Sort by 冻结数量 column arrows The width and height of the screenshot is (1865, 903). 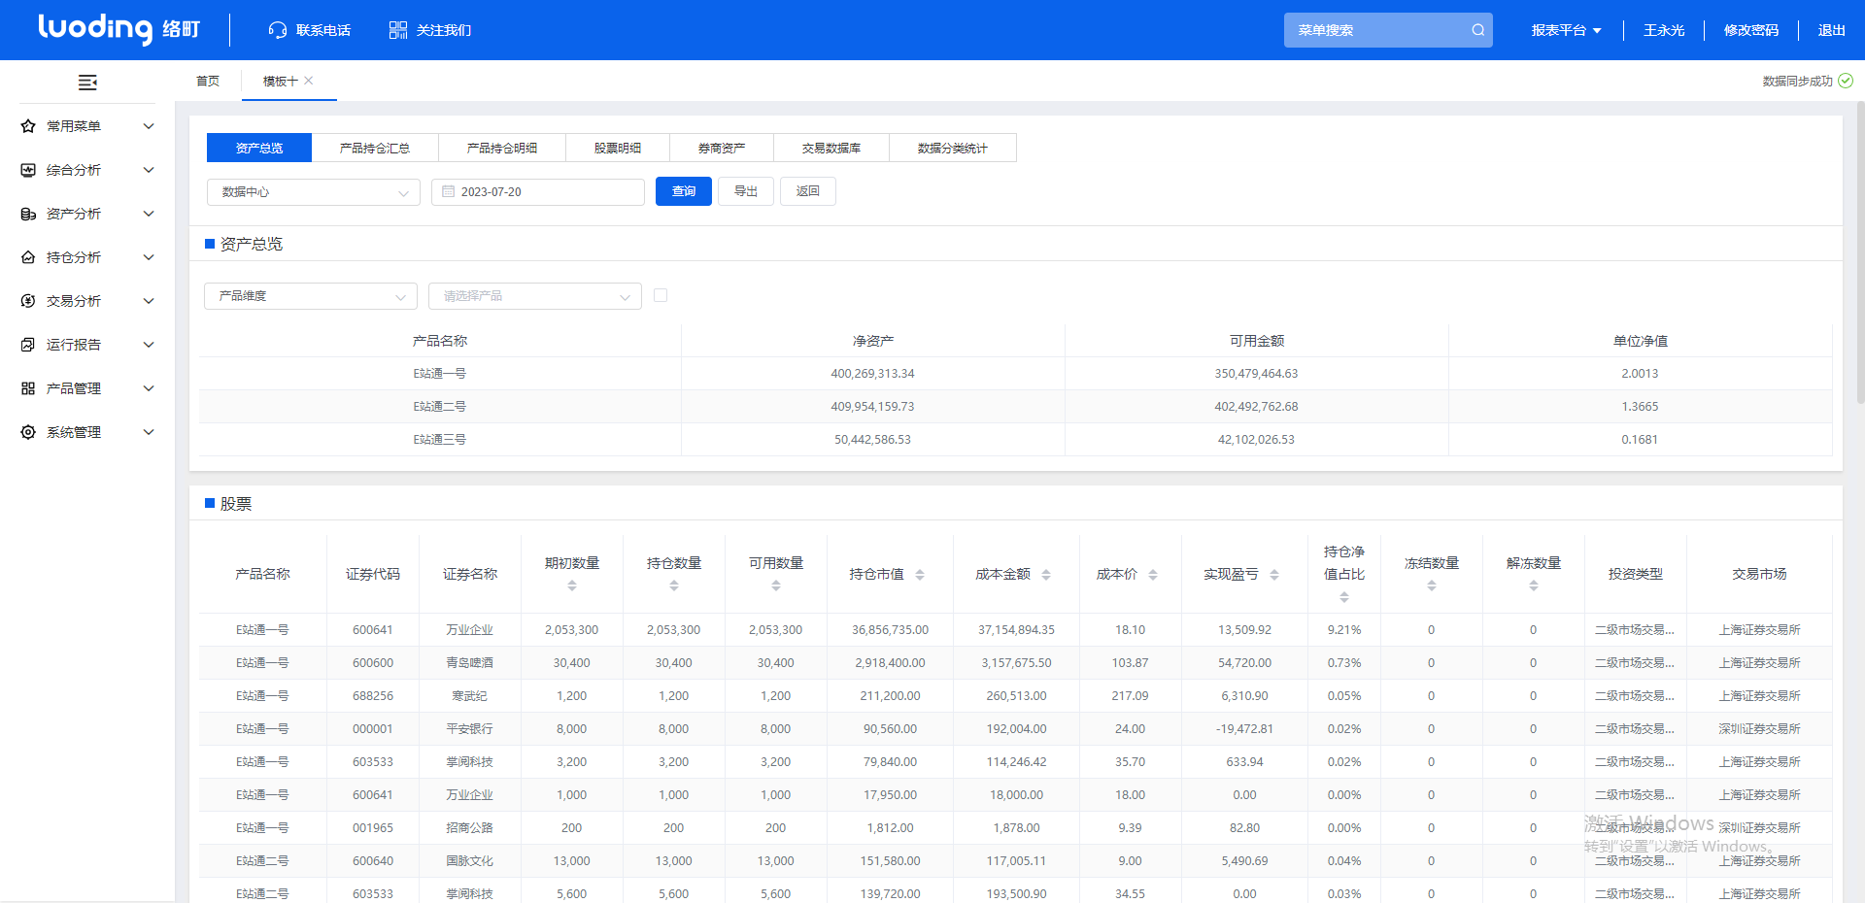tap(1432, 585)
